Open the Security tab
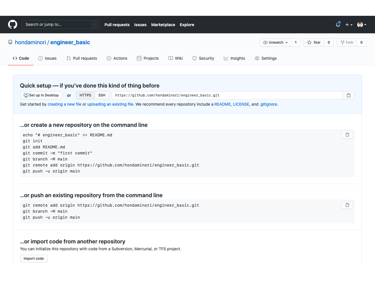Image resolution: width=375 pixels, height=281 pixels. coord(203,58)
